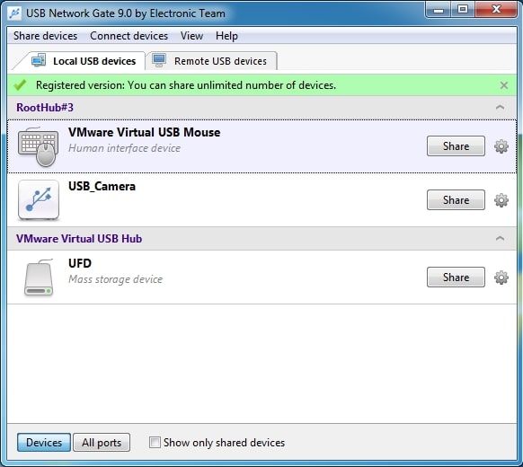Select the Devices view button
Screen dimensions: 523x467
(44, 443)
